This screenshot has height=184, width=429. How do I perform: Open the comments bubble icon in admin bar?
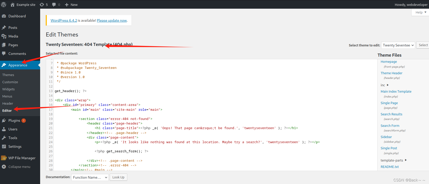(54, 5)
